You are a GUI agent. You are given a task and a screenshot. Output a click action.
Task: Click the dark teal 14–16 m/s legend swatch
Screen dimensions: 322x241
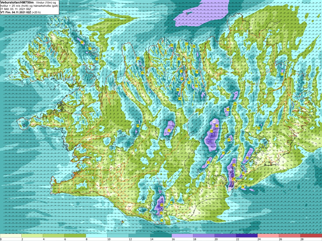(161, 236)
